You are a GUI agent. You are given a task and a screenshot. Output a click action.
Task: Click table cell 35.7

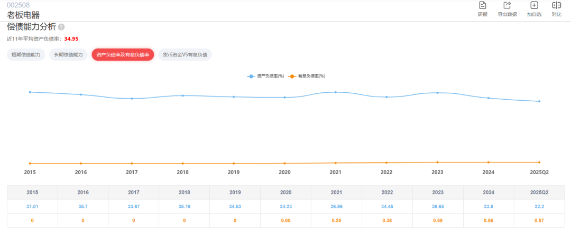coord(83,206)
